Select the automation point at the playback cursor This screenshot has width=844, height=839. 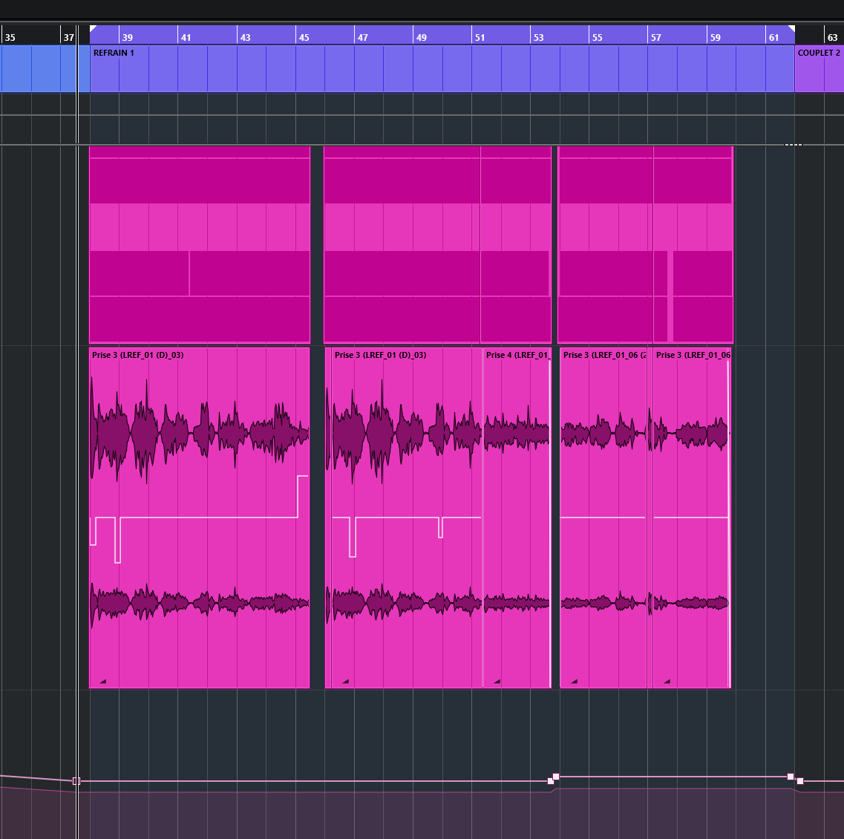[76, 781]
